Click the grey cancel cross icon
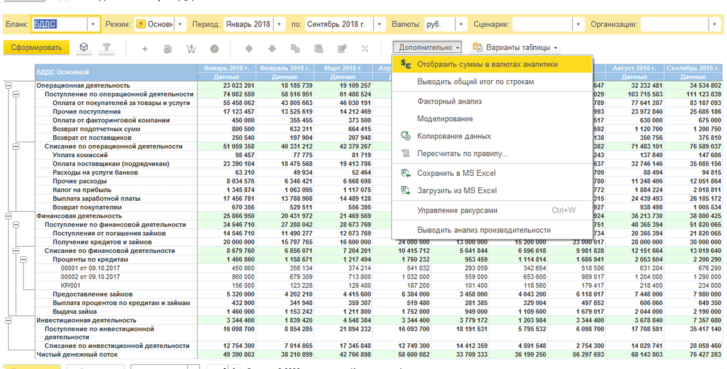The image size is (727, 369). (x=215, y=48)
